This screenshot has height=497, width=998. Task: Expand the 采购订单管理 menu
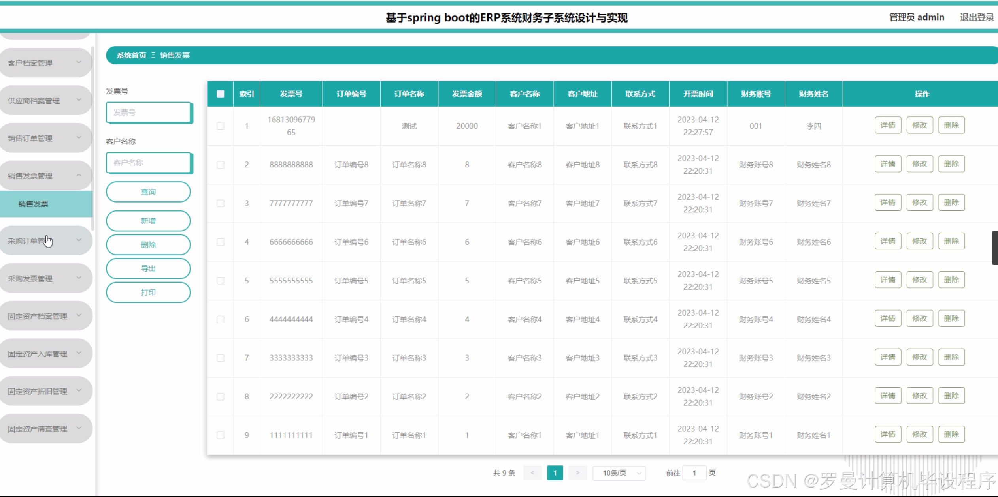pos(45,240)
